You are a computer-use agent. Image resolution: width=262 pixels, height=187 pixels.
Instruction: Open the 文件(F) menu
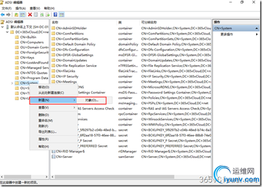coord(7,8)
